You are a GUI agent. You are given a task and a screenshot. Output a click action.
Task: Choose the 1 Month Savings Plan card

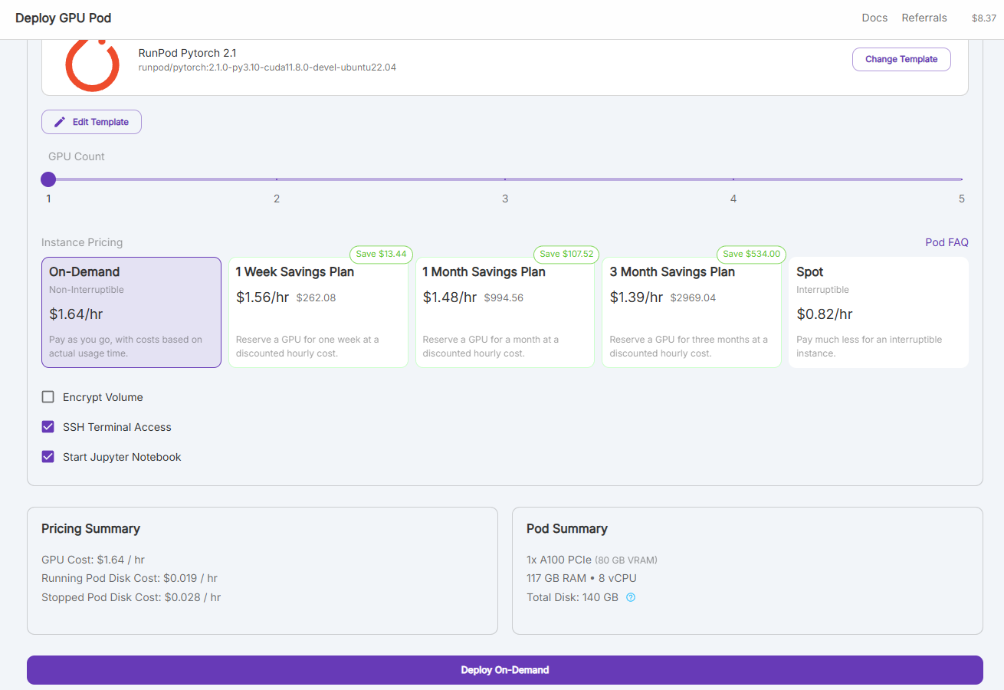pos(505,312)
